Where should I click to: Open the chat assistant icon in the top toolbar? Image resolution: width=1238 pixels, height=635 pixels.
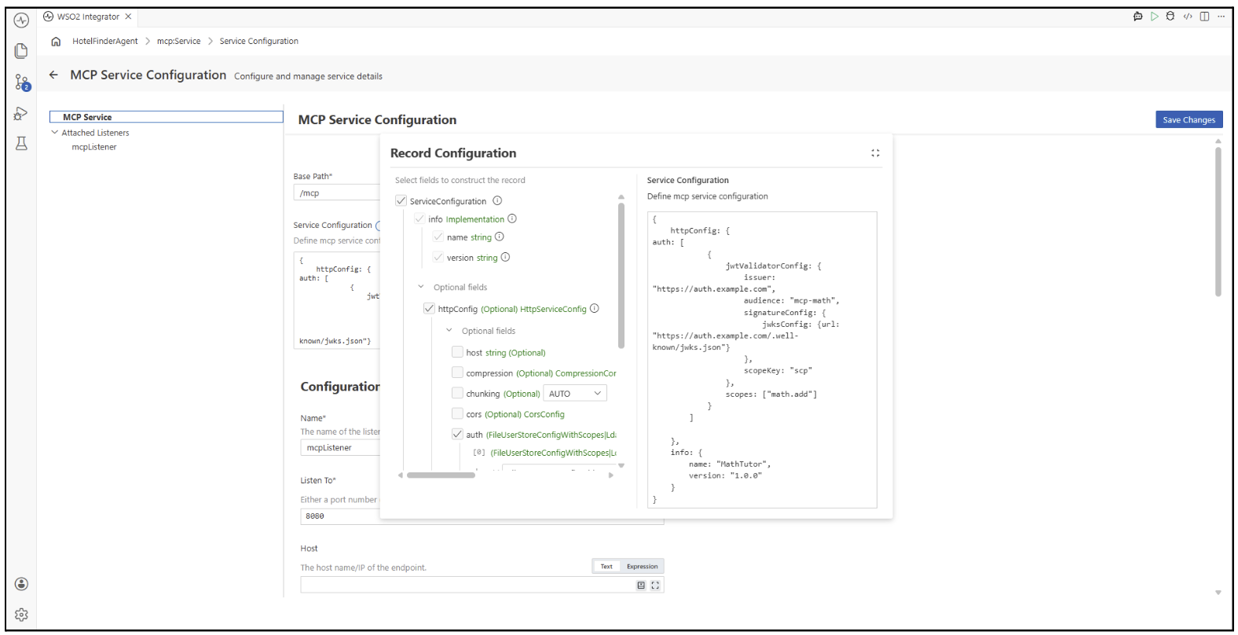pyautogui.click(x=1137, y=17)
